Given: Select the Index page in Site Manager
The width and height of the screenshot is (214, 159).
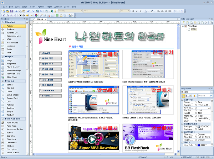Looking at the screenshot, I should click(x=194, y=29).
